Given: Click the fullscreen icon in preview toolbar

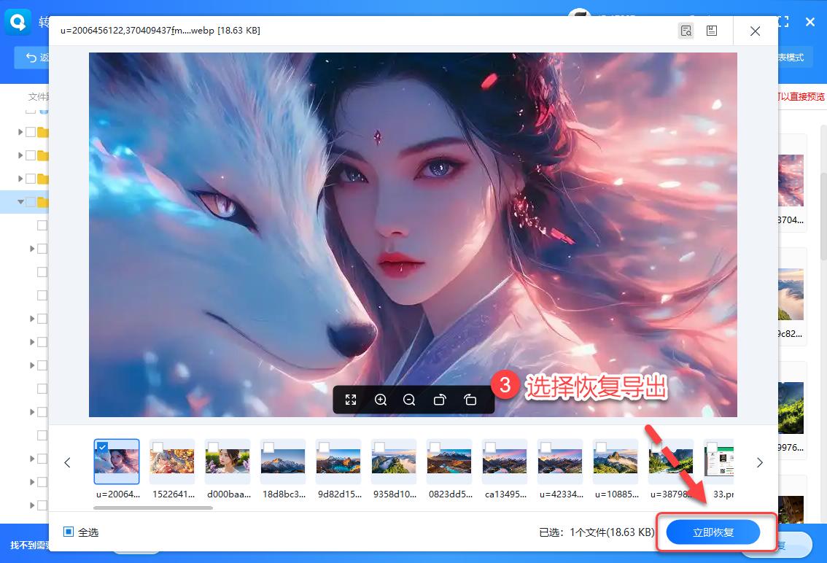Looking at the screenshot, I should (351, 400).
